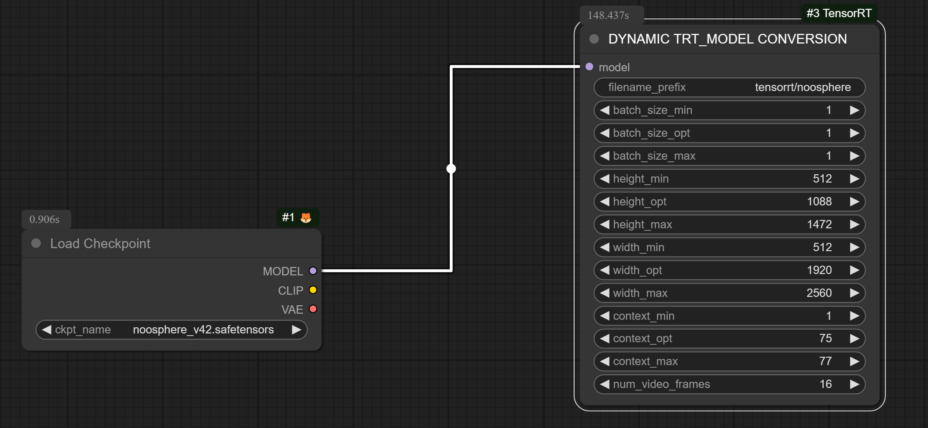928x428 pixels.
Task: Increase height_min value
Action: point(855,179)
